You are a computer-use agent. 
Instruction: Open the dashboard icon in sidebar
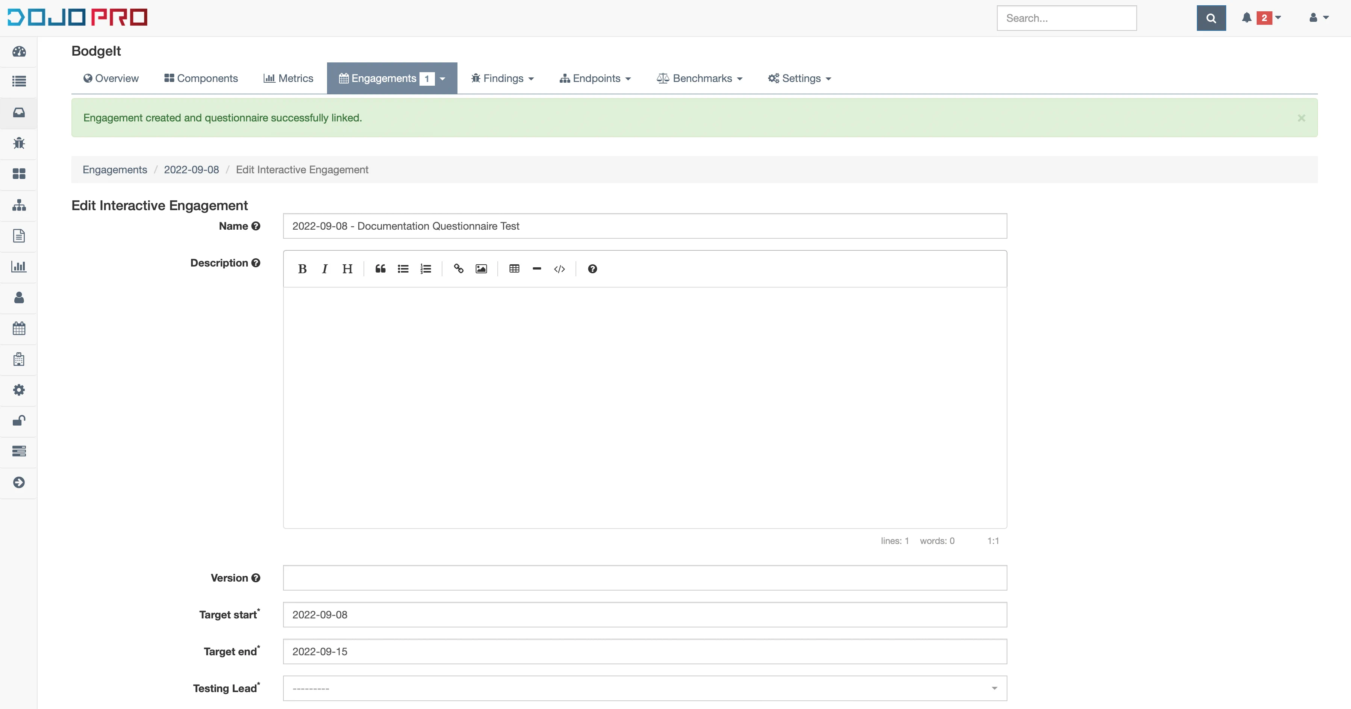(19, 52)
